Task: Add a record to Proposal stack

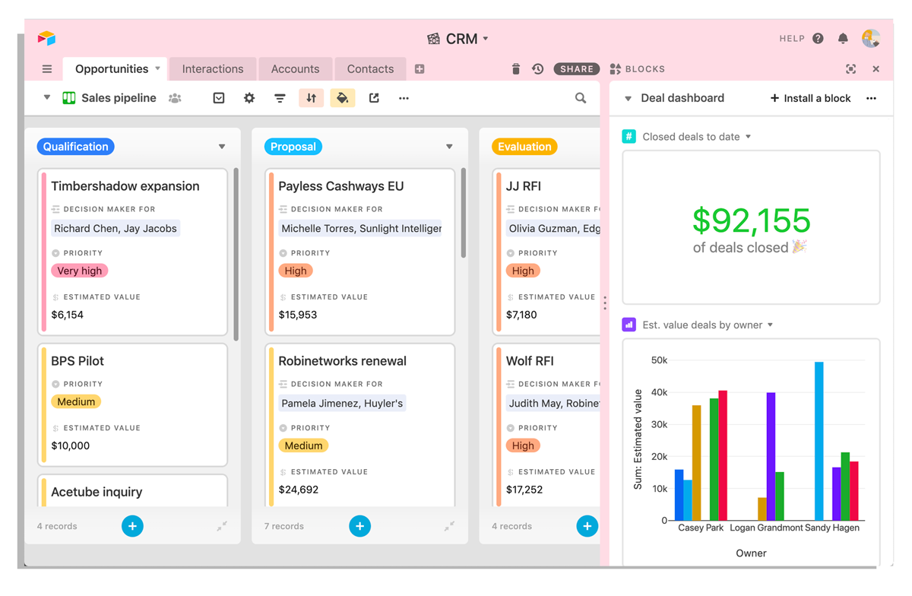Action: [360, 526]
